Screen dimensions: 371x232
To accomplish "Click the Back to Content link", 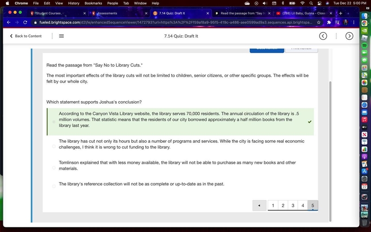I will pos(26,36).
